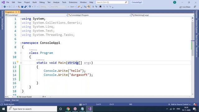Open the File menu
Viewport: 199px width, 112px height.
pos(7,2)
